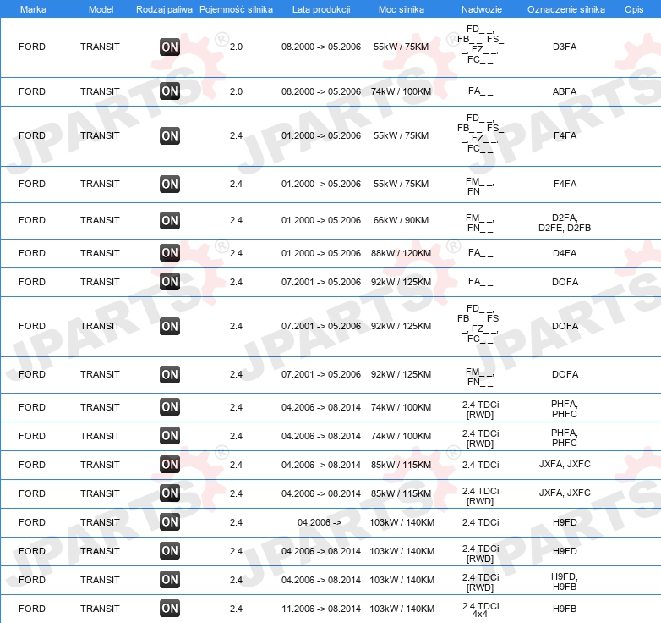661x623 pixels.
Task: Select the 2.0 engine capacity in ABFA row
Action: tap(236, 91)
